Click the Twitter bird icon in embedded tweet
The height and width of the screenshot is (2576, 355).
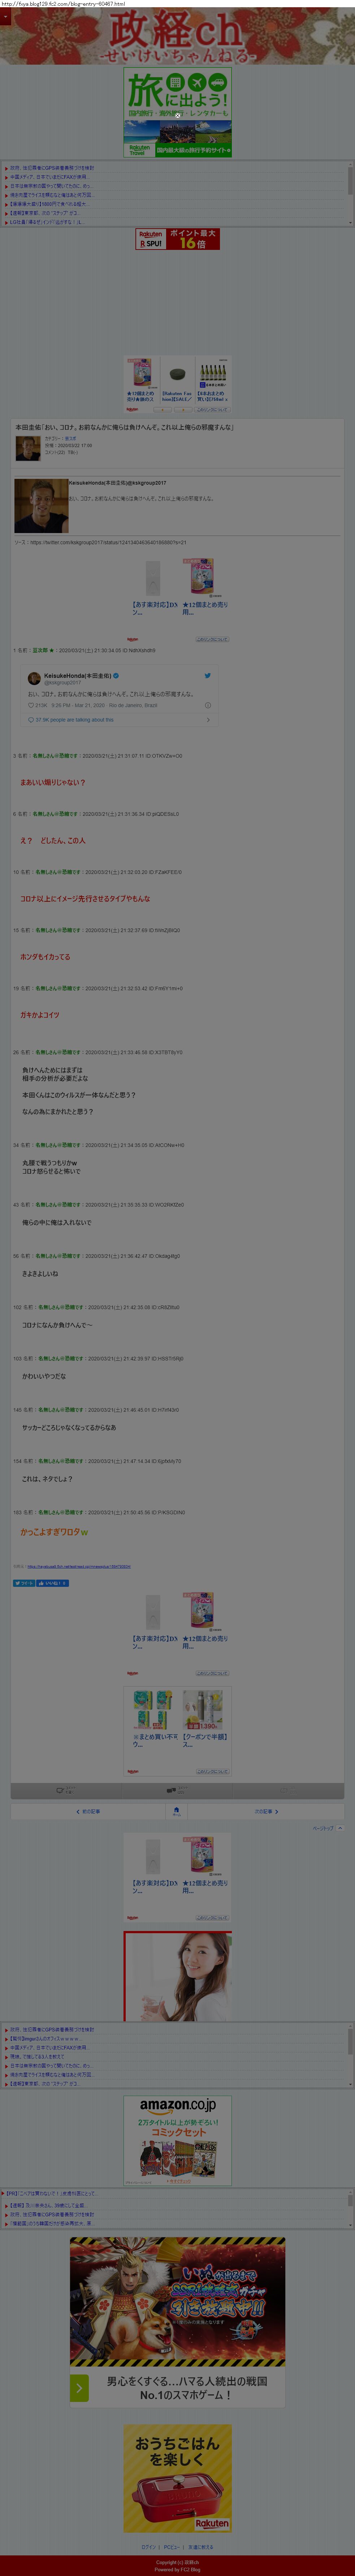point(208,676)
